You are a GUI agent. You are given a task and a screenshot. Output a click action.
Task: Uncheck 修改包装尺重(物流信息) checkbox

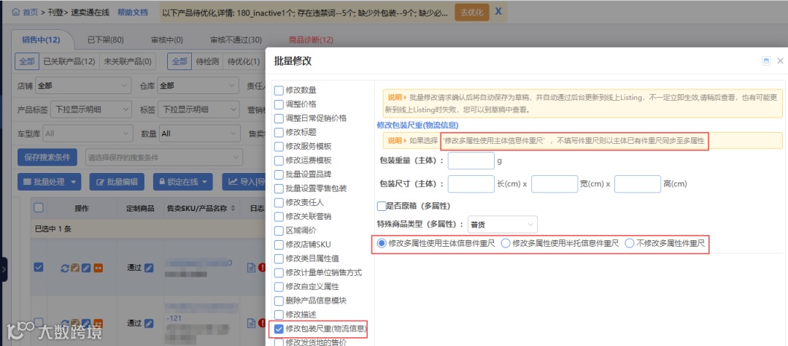pyautogui.click(x=279, y=329)
